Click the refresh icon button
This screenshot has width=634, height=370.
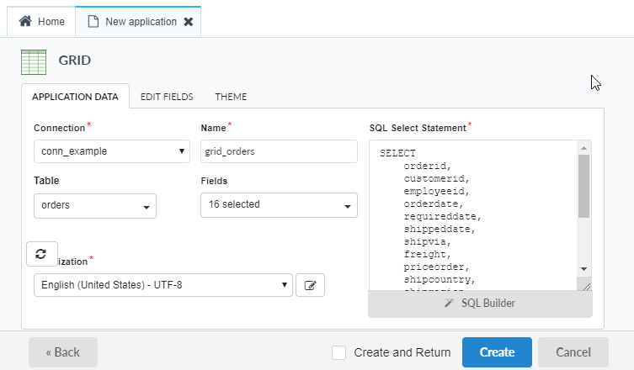pos(41,254)
